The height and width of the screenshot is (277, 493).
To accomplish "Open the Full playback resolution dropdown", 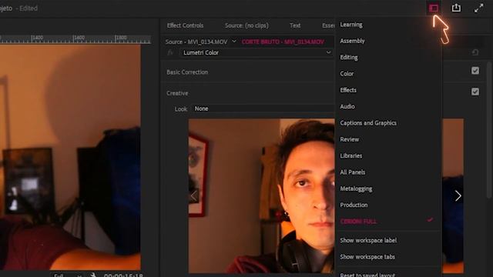I will pyautogui.click(x=67, y=275).
